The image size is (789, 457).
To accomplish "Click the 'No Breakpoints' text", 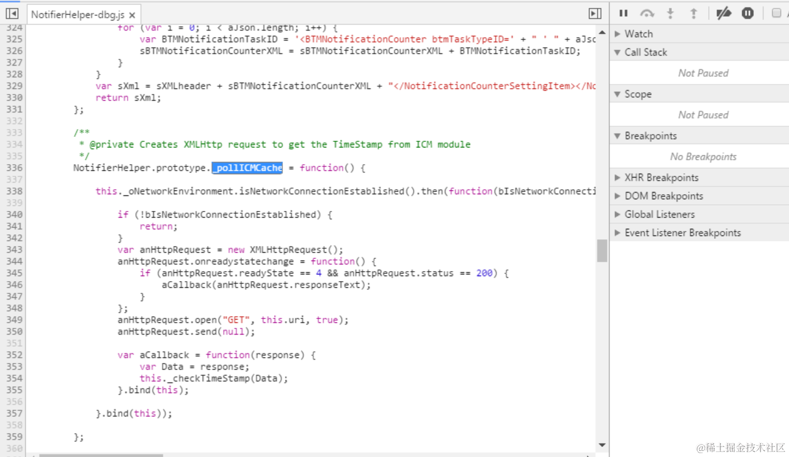I will 703,156.
